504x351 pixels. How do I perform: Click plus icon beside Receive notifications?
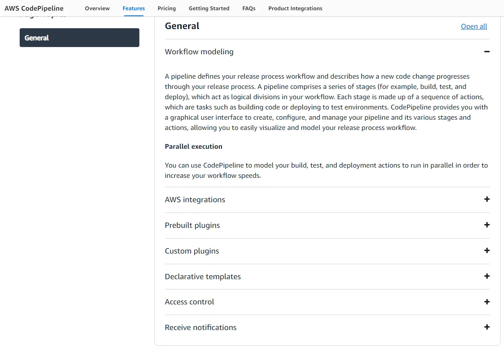pos(486,327)
